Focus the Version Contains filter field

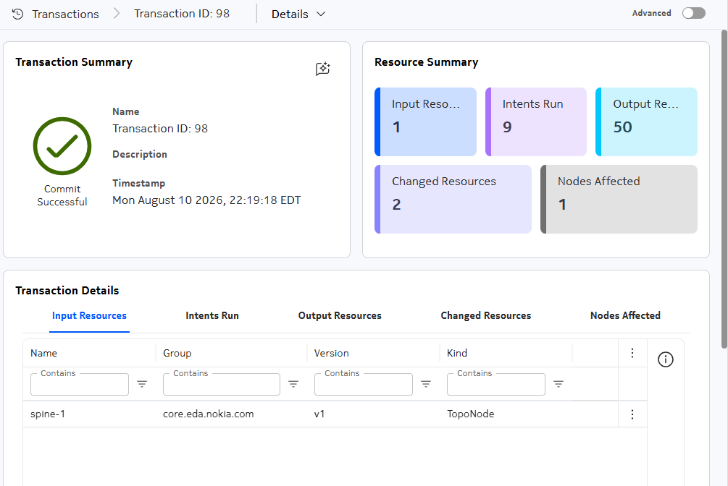click(x=364, y=385)
